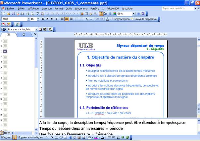Image resolution: width=200 pixels, height=141 pixels.
Task: Switch to Normal view icon
Action: (2, 133)
